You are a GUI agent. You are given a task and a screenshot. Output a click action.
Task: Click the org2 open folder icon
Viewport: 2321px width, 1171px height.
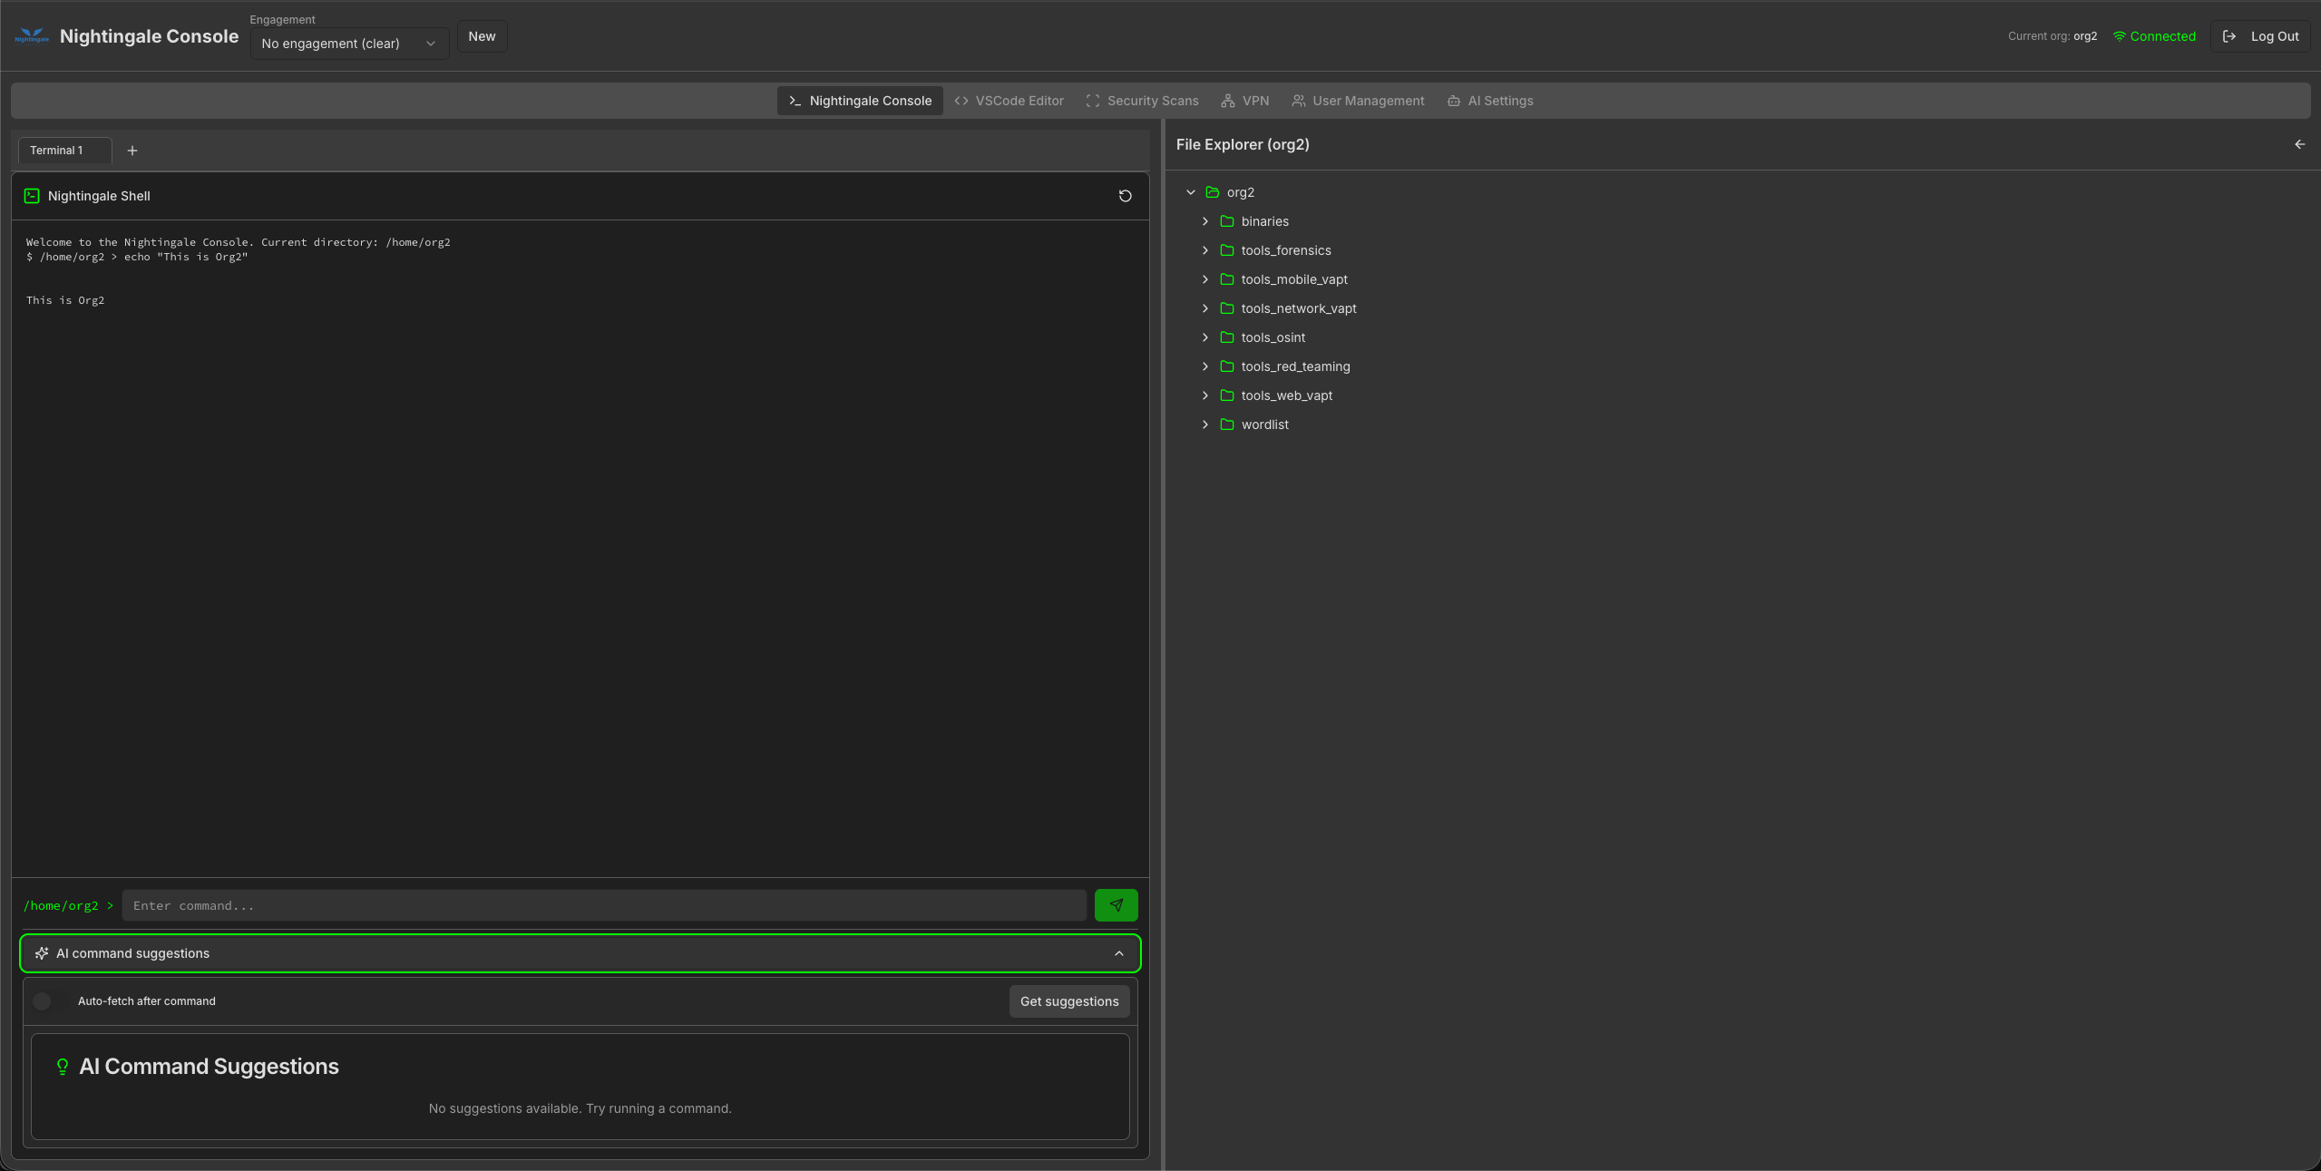click(x=1213, y=192)
